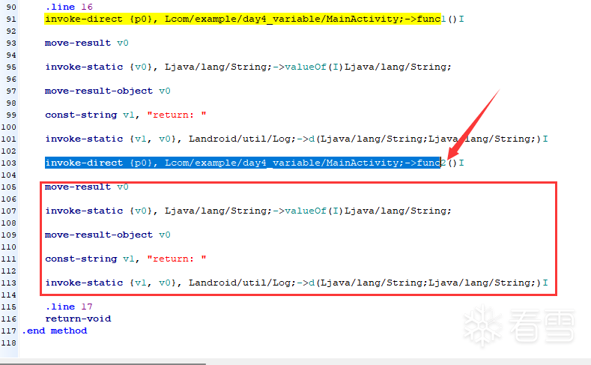The height and width of the screenshot is (365, 591).
Task: Click "invoke-static" opcode on line 101
Action: coord(84,139)
